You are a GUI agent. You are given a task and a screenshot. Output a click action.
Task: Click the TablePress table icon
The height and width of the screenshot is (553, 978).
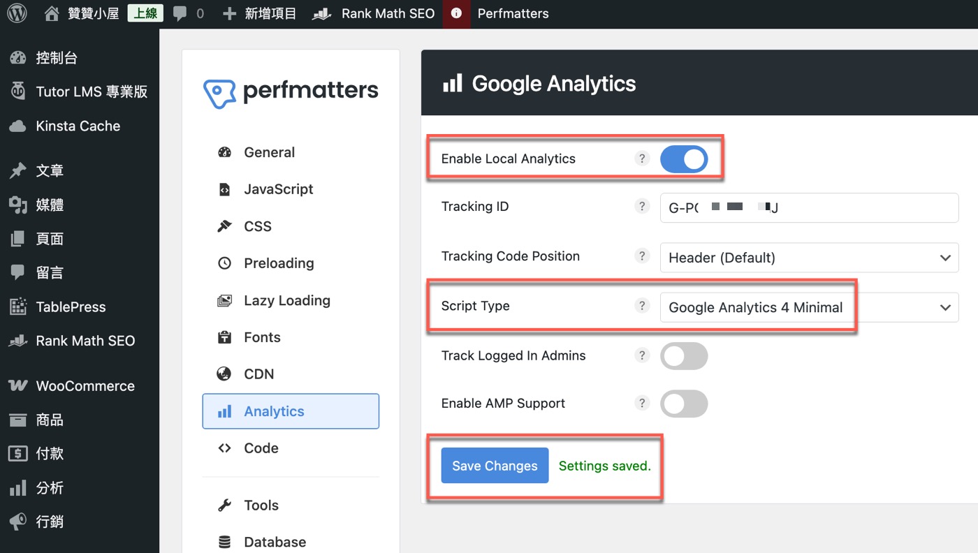pyautogui.click(x=18, y=307)
